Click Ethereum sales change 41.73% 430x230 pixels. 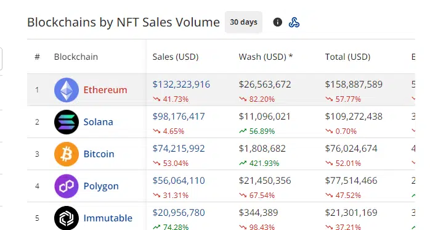point(171,99)
